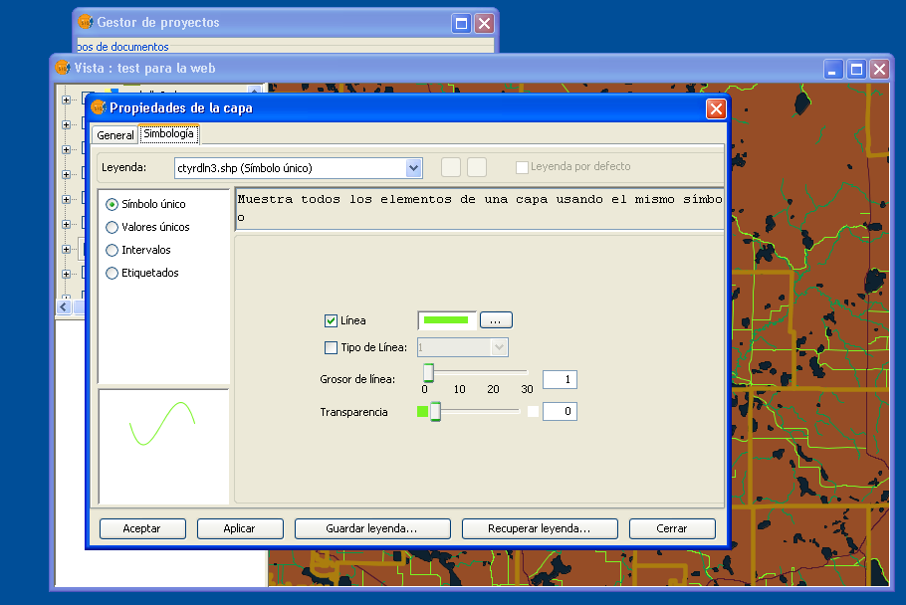This screenshot has width=906, height=605.
Task: Open the Tipo de Línea combo box
Action: coord(500,347)
